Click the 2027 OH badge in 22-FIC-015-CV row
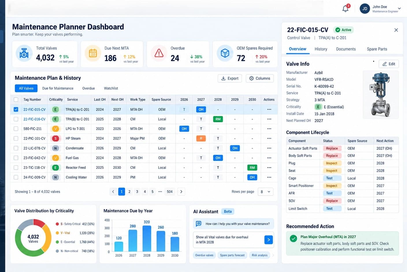The height and width of the screenshot is (272, 407). pos(201,110)
